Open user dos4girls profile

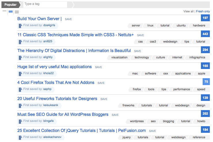[49, 25]
